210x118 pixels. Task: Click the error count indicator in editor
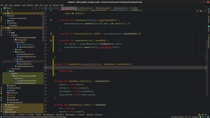point(198,11)
